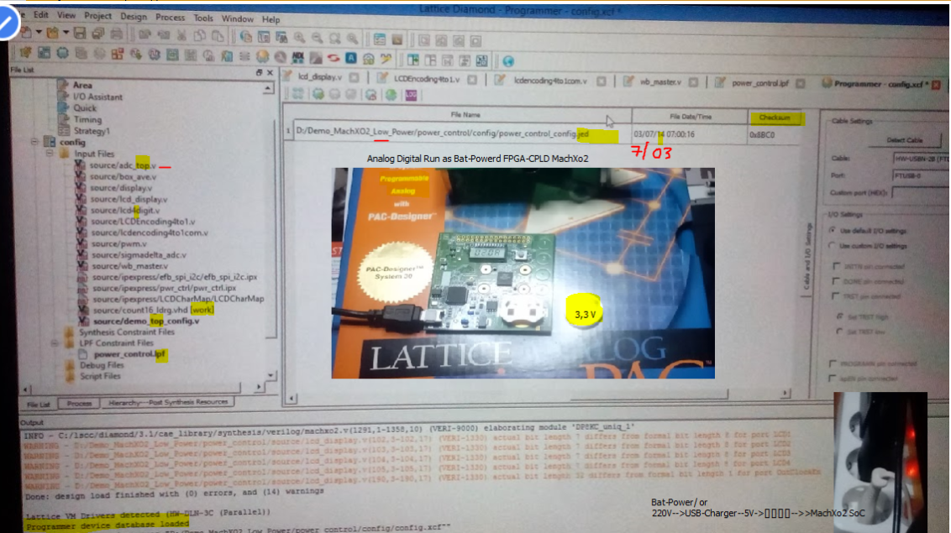Toggle TRST pin connected checkbox

(x=837, y=296)
